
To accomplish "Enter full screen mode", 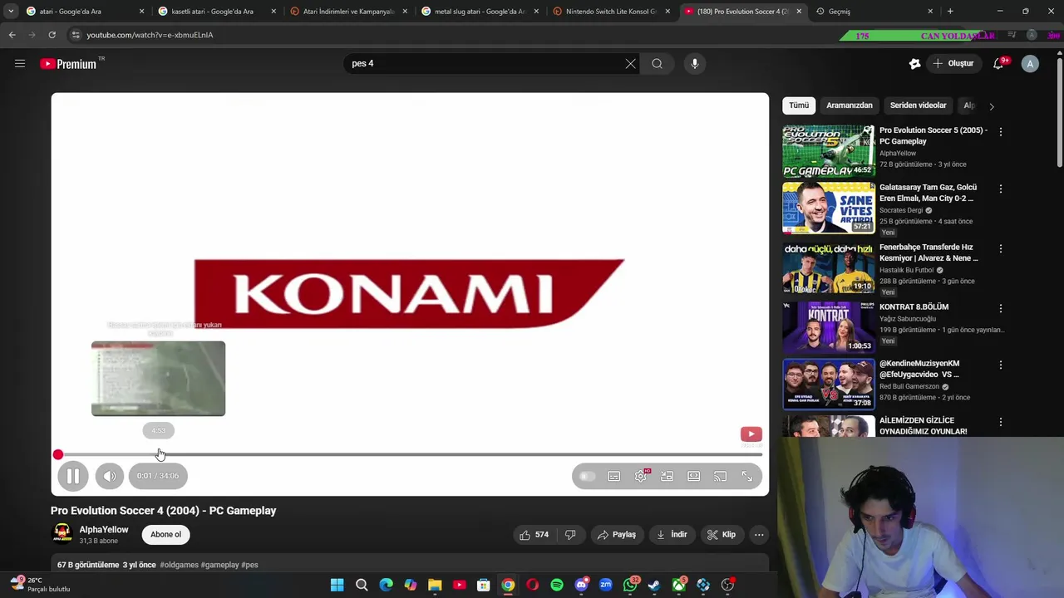I will click(x=747, y=476).
